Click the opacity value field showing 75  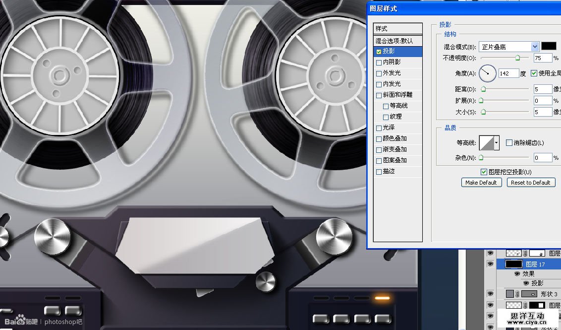543,58
